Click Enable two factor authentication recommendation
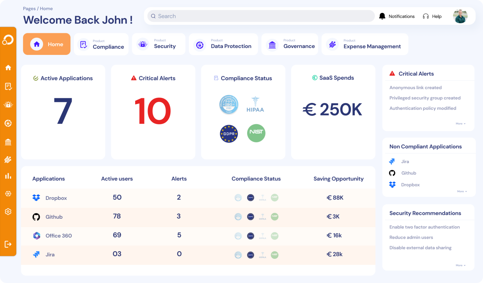This screenshot has width=483, height=283. tap(424, 227)
